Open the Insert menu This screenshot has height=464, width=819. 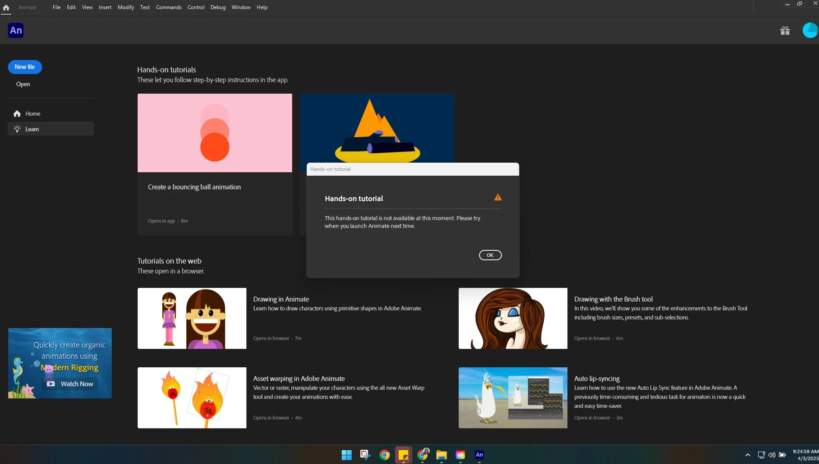click(105, 7)
